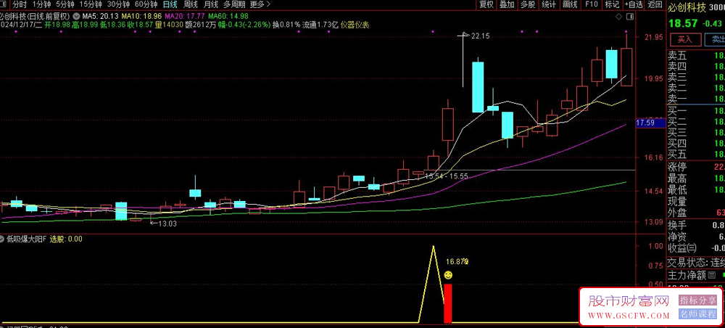This screenshot has width=725, height=328.
Task: Expand the 更多 more periods menu
Action: [260, 4]
